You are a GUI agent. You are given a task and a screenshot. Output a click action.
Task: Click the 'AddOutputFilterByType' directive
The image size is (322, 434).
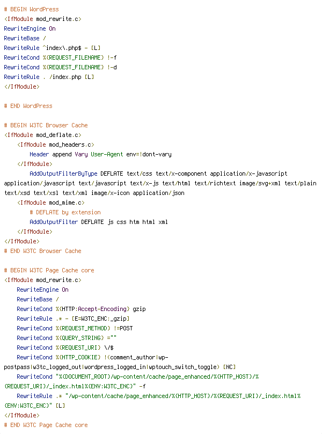[63, 174]
